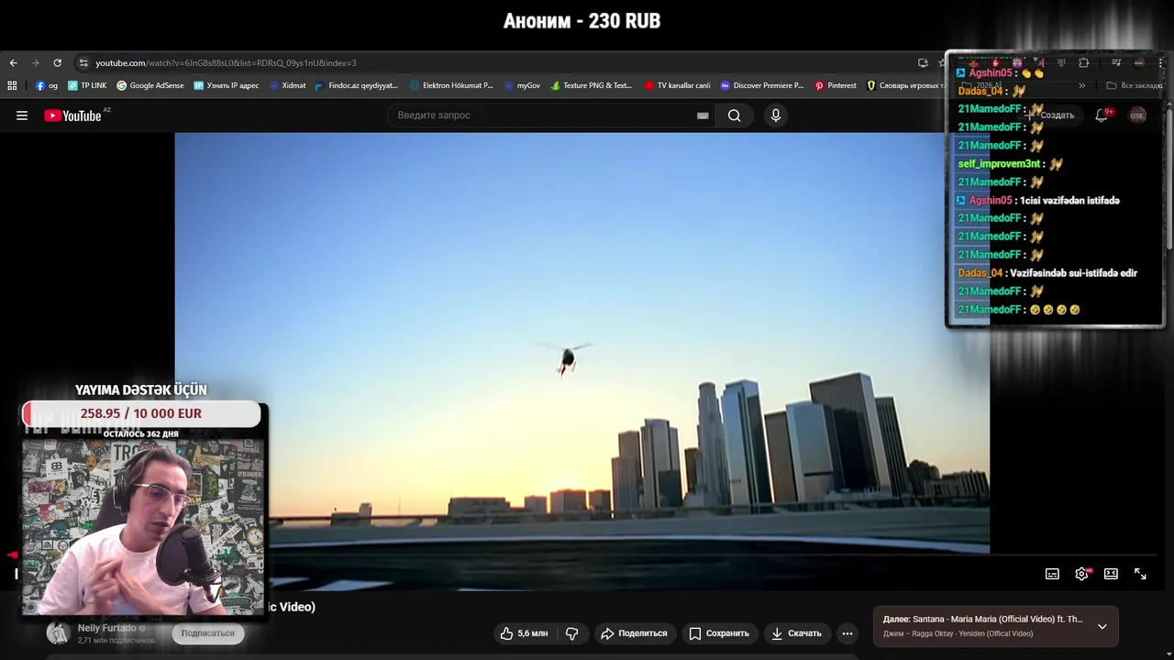Viewport: 1174px width, 660px height.
Task: Open the Pinterest bookmark
Action: pyautogui.click(x=836, y=85)
